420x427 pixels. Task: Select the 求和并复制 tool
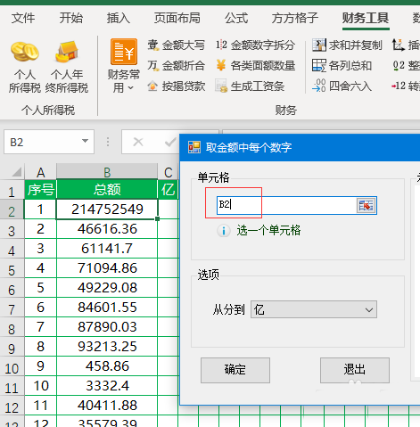click(x=347, y=45)
